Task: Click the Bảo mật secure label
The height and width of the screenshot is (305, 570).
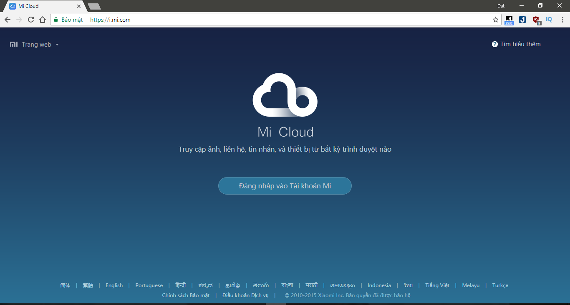Action: pyautogui.click(x=72, y=20)
